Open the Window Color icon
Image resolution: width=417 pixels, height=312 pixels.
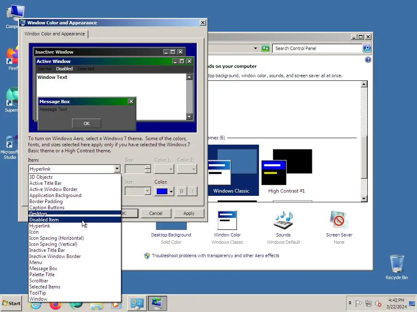227,221
